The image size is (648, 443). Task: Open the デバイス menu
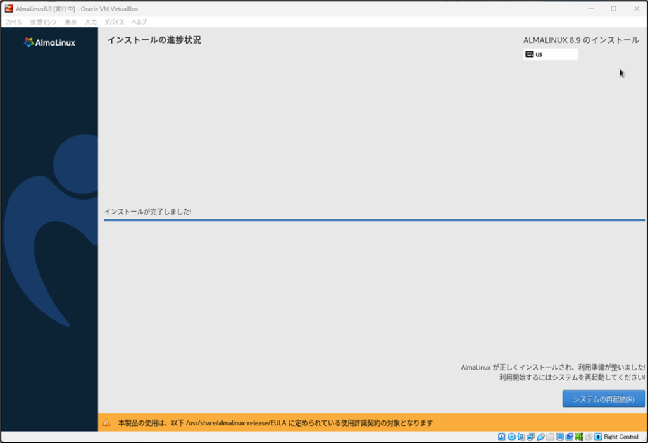[114, 22]
